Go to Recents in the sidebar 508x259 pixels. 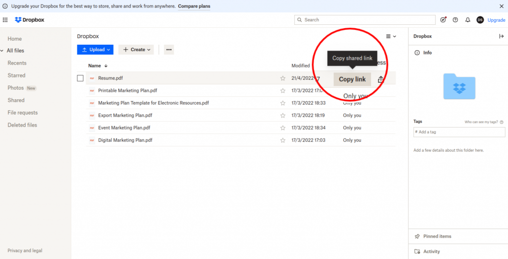click(x=17, y=63)
